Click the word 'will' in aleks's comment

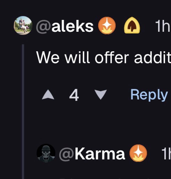[77, 57]
